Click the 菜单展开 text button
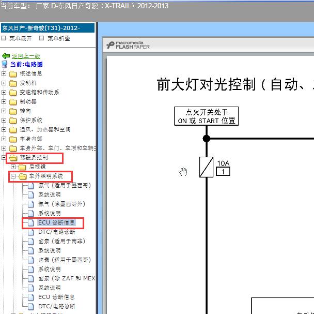Screen dimensions: 314x314 pyautogui.click(x=21, y=38)
